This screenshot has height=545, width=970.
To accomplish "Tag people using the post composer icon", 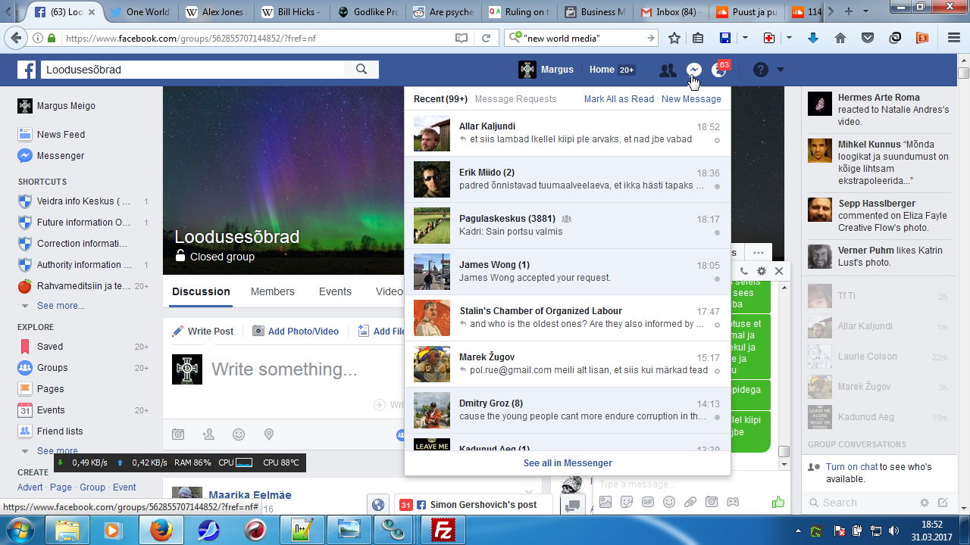I will pos(208,434).
